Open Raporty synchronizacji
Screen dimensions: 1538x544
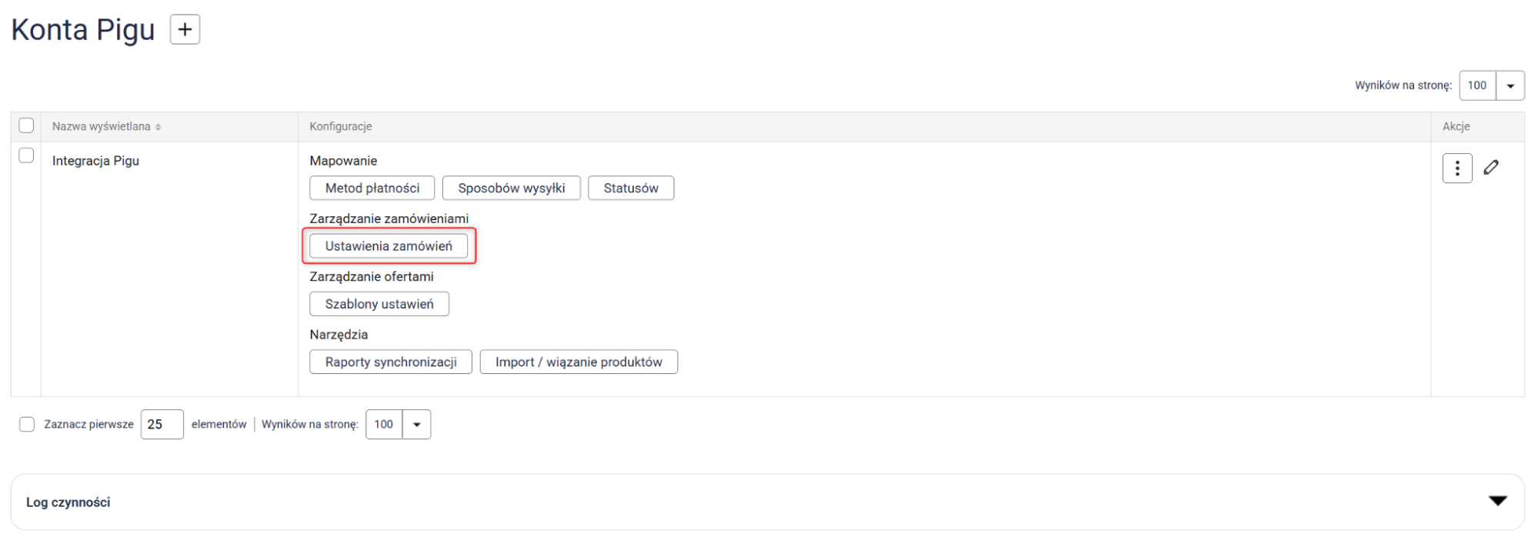point(390,362)
